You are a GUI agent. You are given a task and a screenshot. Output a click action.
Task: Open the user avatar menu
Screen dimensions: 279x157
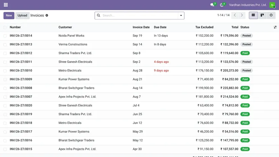pos(272,5)
